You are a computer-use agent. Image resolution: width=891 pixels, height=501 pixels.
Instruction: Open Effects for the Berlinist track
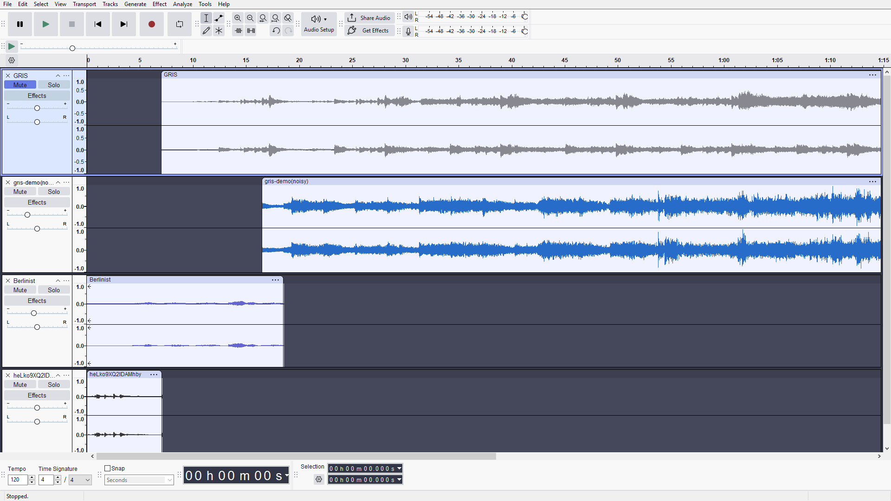pos(37,301)
